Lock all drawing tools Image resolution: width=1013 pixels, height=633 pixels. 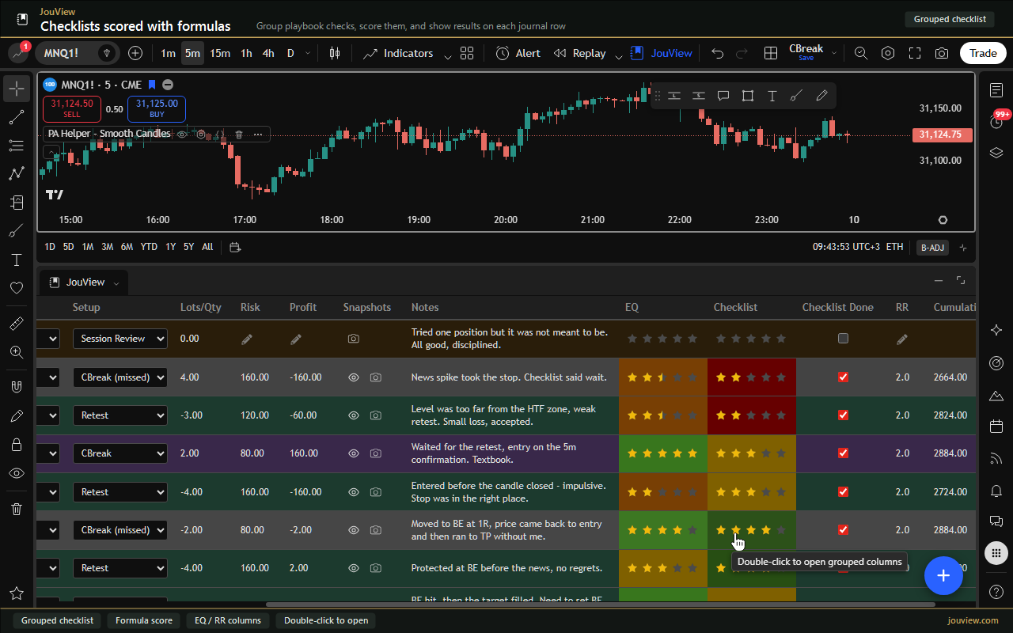17,445
